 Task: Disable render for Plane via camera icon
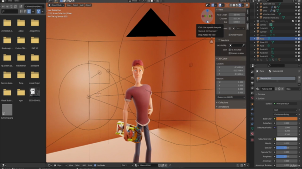pos(299,38)
